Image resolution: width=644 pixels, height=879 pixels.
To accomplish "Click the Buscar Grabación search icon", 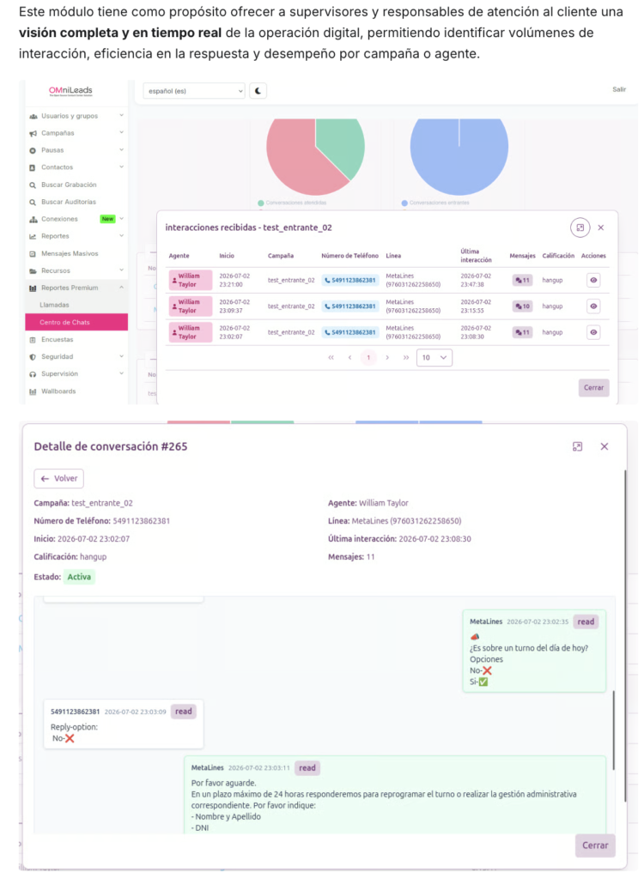I will pyautogui.click(x=33, y=185).
